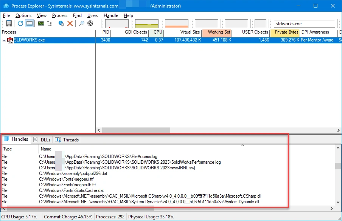Click the red Kill Process icon

[70, 23]
